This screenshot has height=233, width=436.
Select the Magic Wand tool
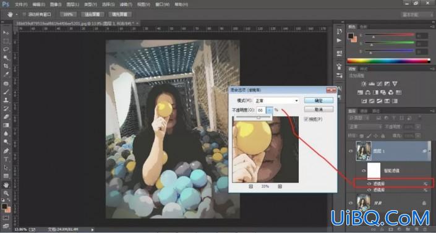pyautogui.click(x=6, y=58)
